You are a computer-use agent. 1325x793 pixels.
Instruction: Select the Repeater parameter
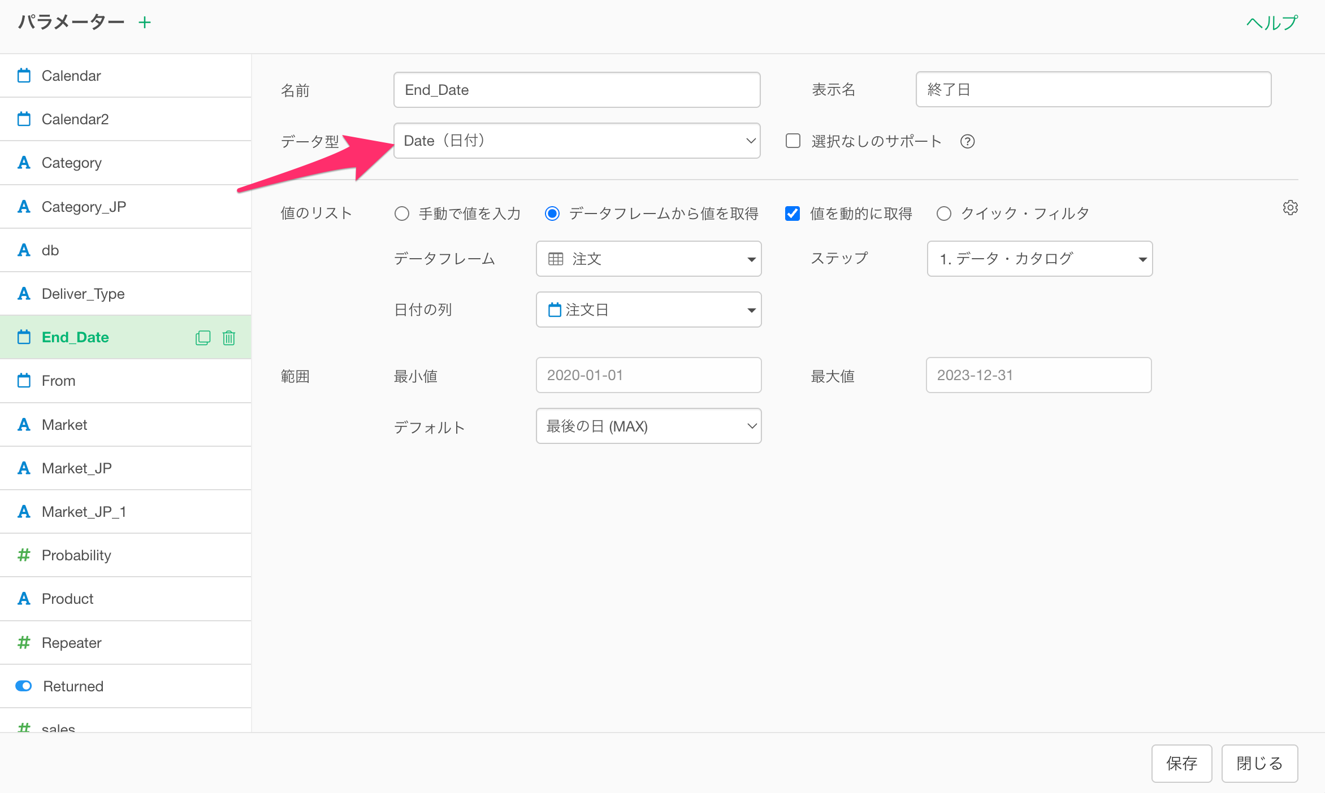tap(125, 643)
